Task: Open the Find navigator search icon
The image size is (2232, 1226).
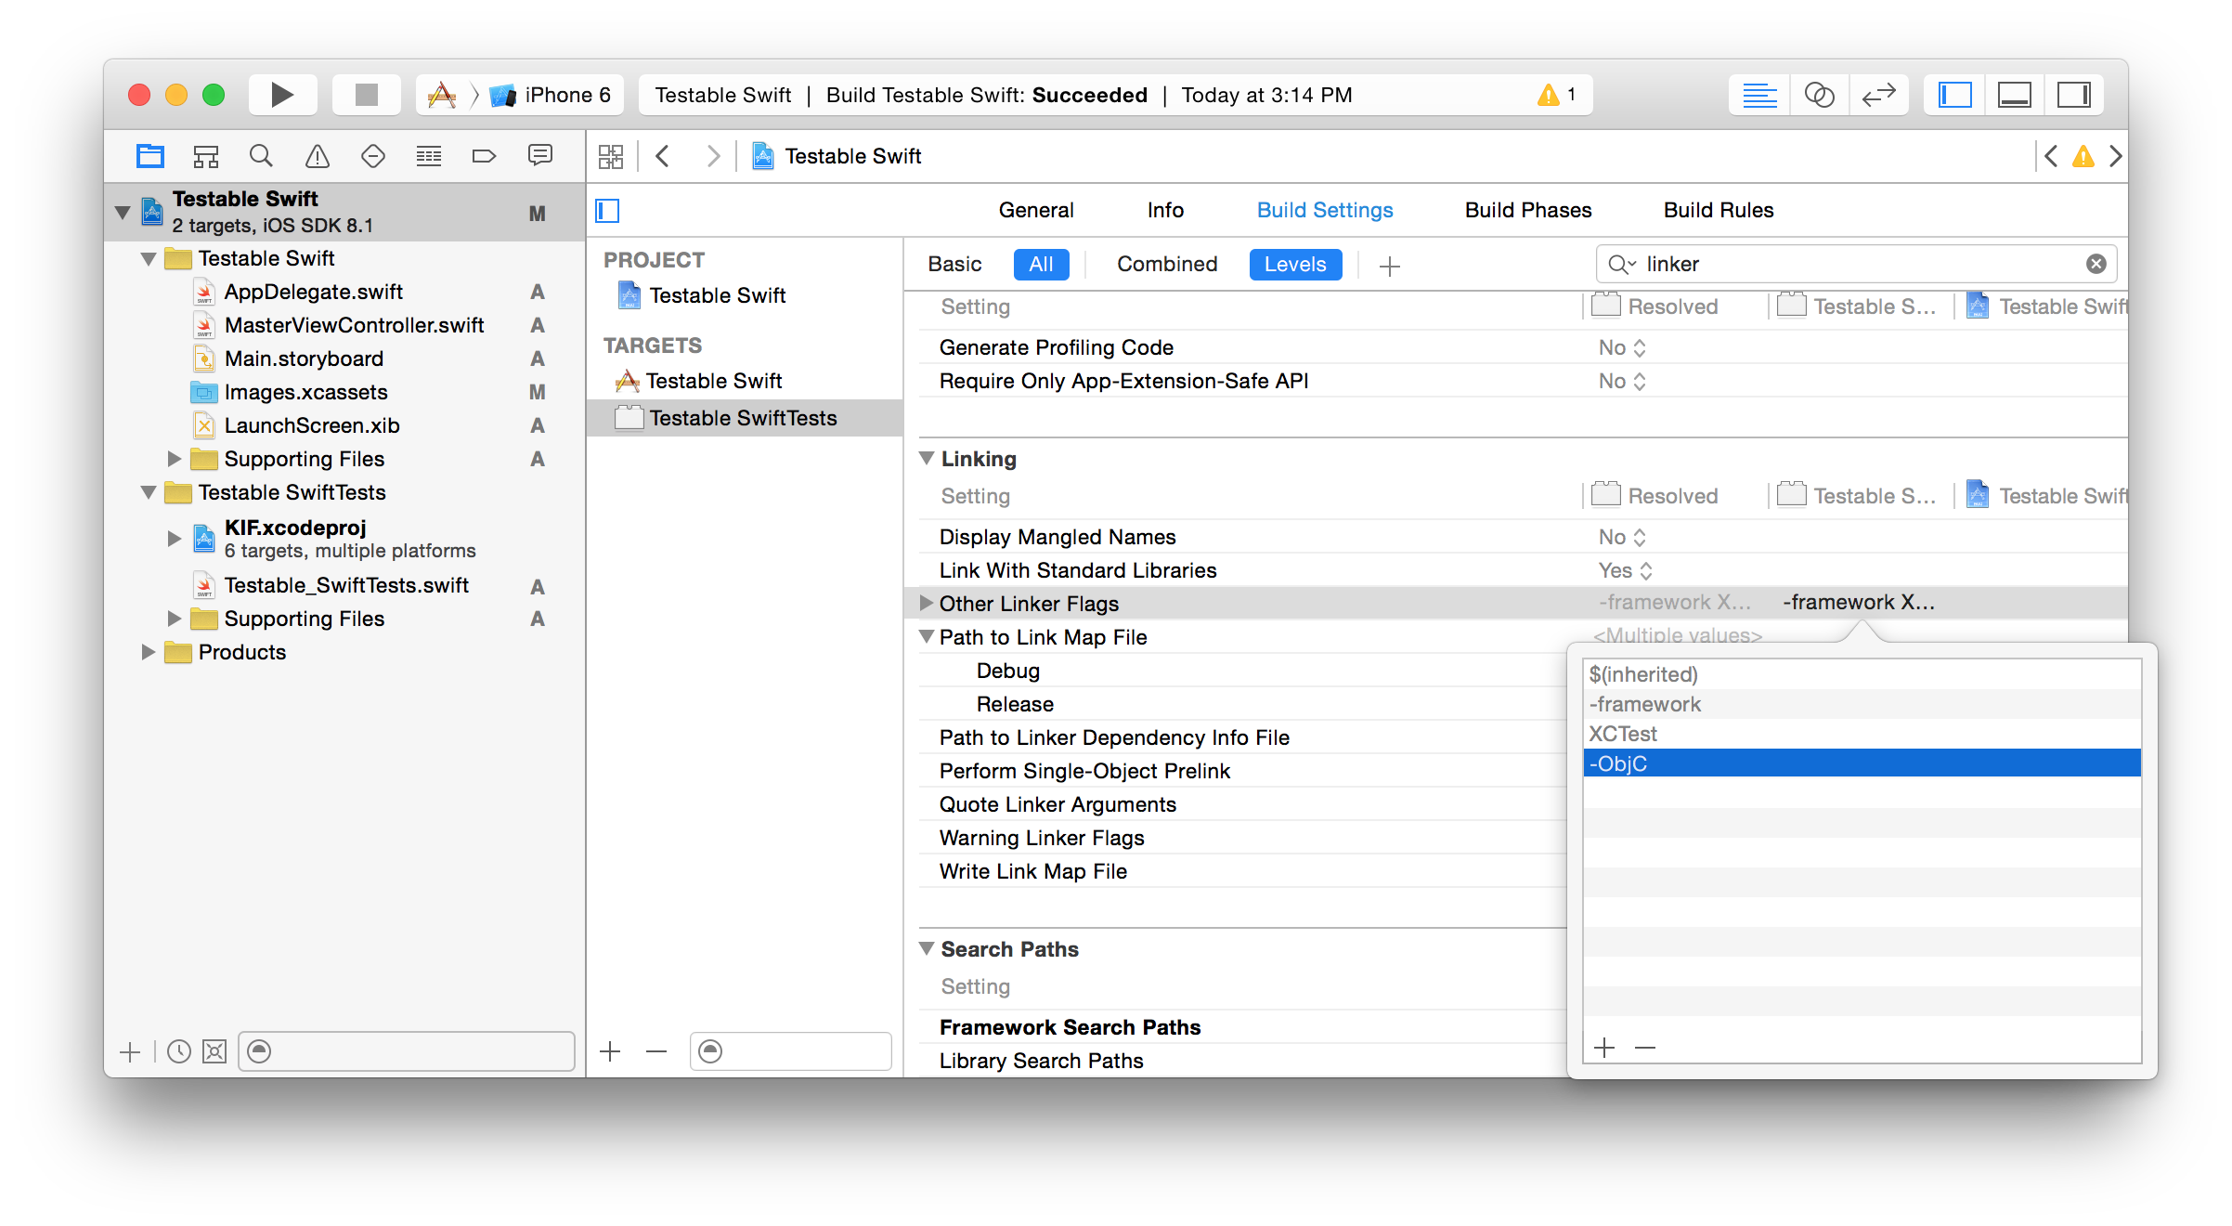Action: (x=261, y=156)
